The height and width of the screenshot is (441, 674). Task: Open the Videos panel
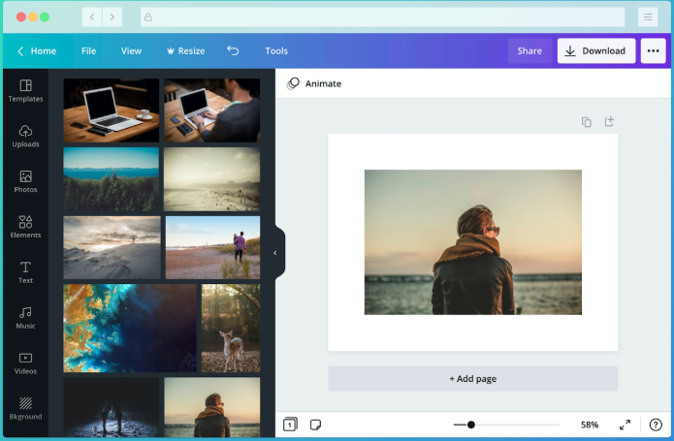point(25,363)
